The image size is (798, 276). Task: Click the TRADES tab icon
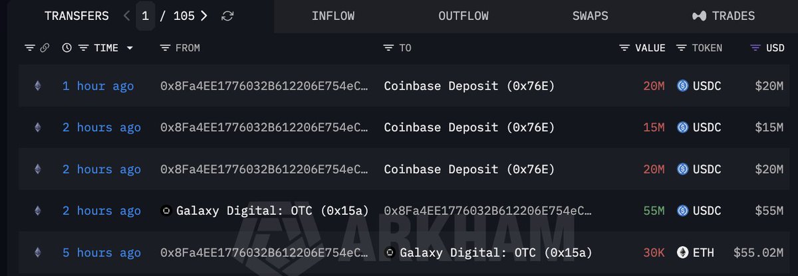(x=699, y=16)
